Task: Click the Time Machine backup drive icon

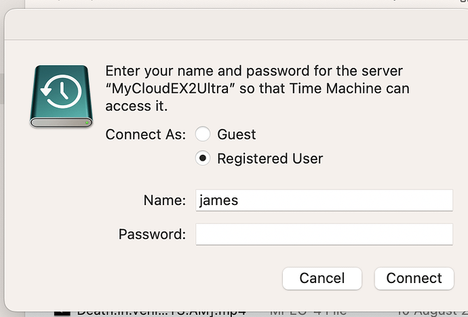Action: 61,96
